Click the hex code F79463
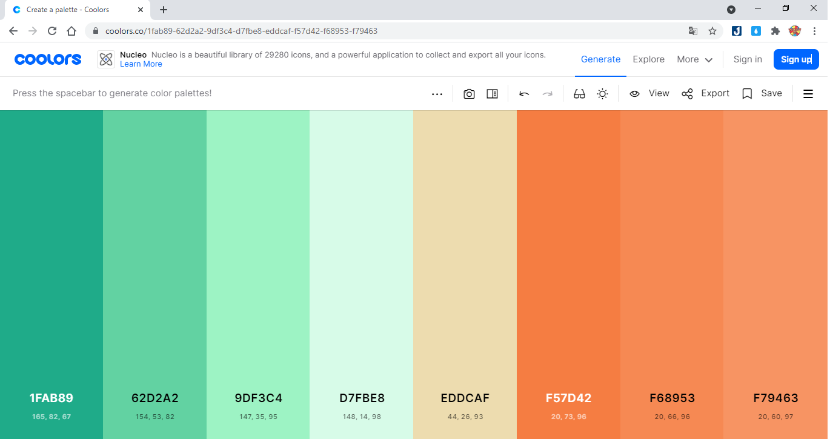 click(775, 398)
